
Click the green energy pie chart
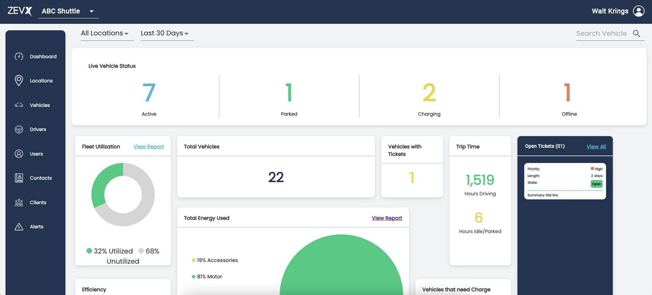click(341, 265)
